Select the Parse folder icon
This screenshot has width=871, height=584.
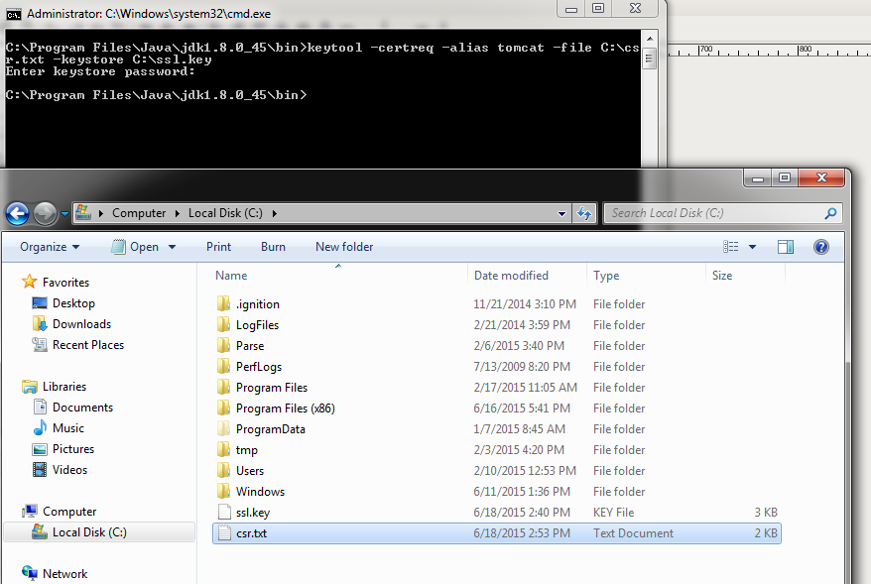223,345
